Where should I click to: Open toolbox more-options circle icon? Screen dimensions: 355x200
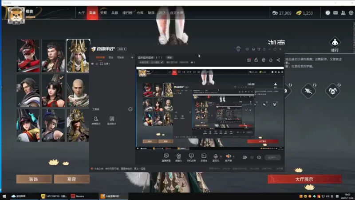pyautogui.click(x=130, y=109)
